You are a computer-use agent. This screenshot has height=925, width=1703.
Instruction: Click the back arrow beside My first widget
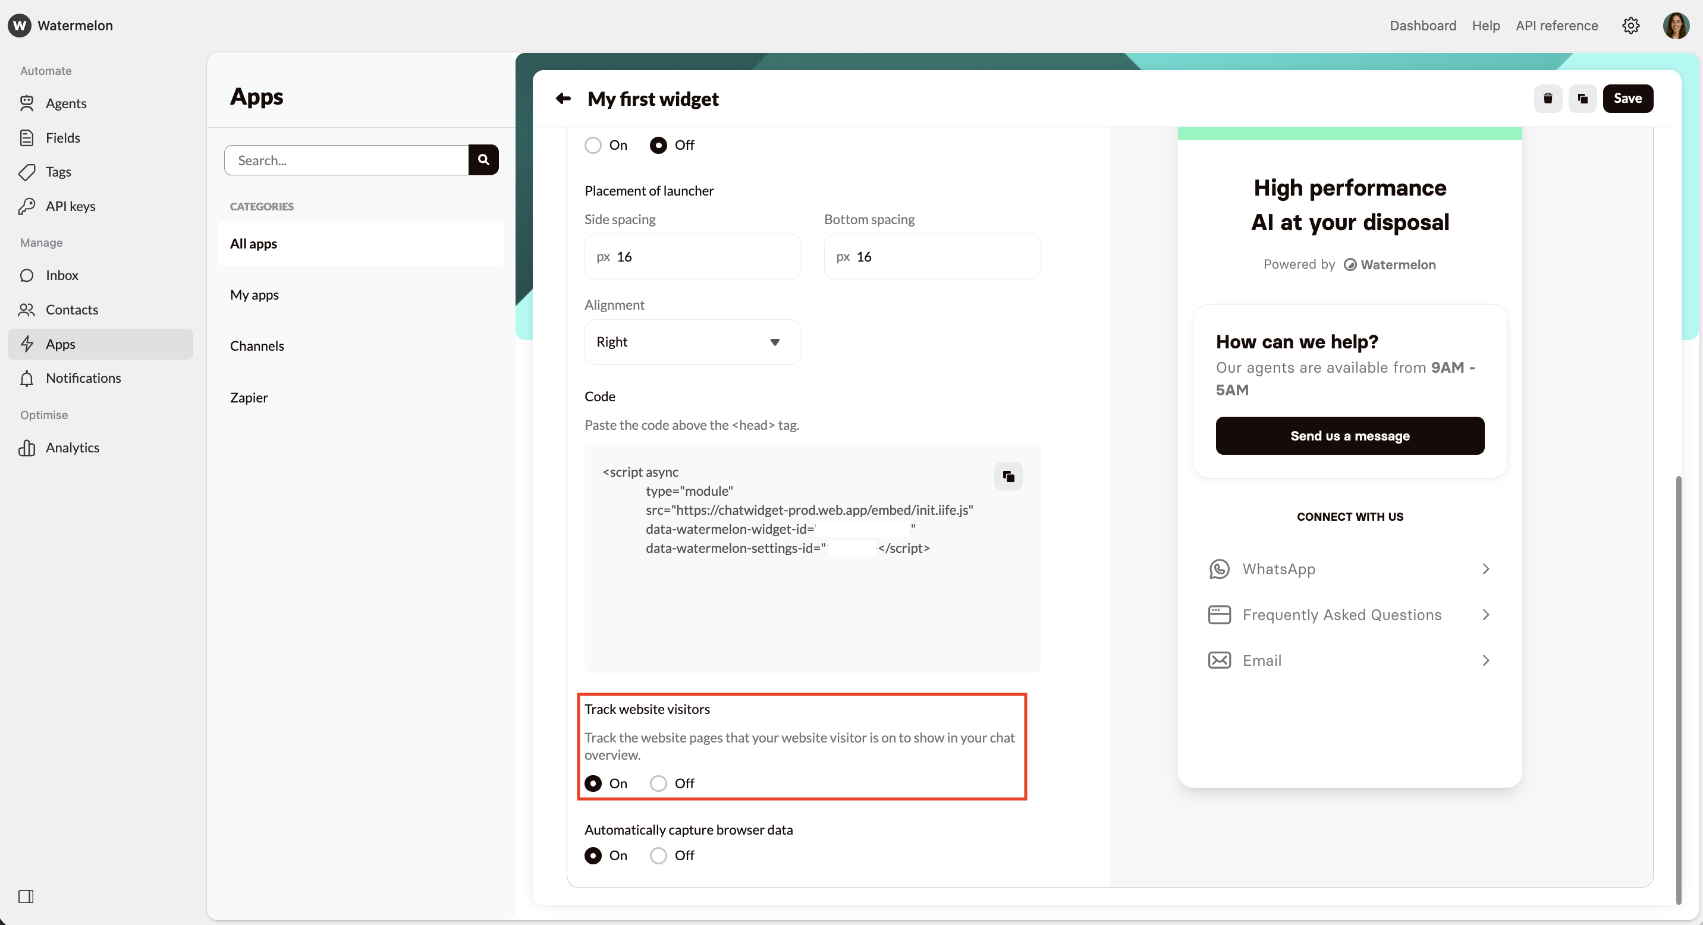(x=563, y=99)
